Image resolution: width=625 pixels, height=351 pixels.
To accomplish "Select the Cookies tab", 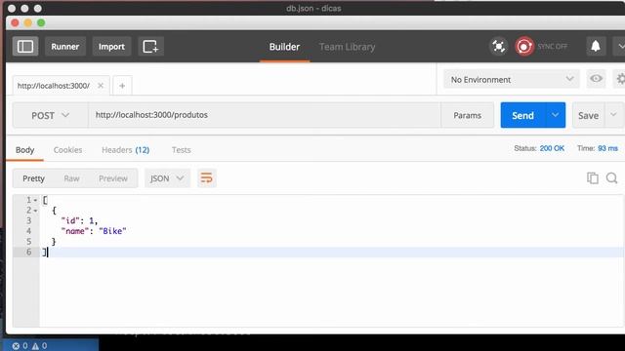I will (67, 150).
